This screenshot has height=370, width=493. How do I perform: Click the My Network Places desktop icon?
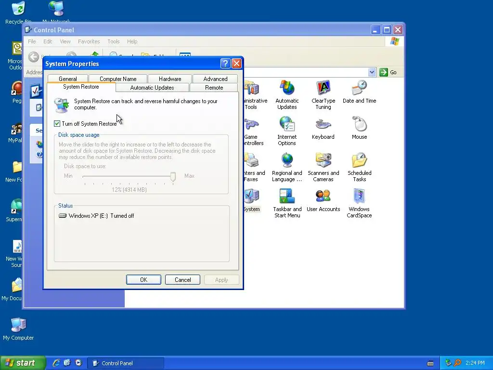click(56, 12)
